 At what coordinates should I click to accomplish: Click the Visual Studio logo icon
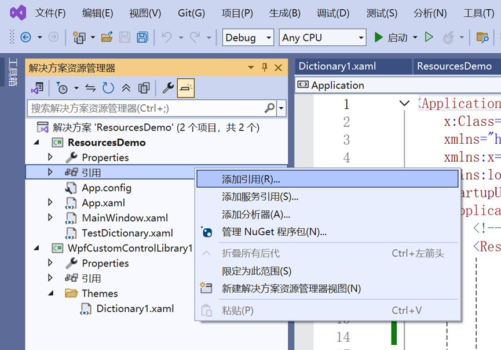18,13
